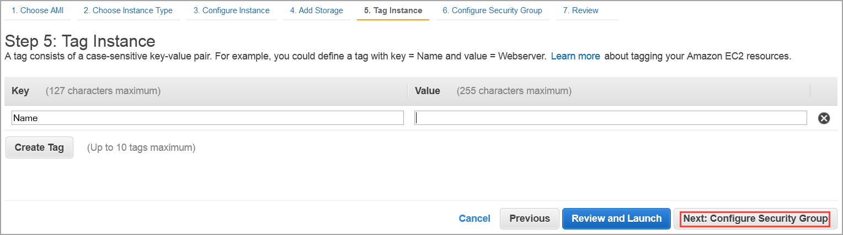The image size is (843, 235).
Task: Follow the Learn more link
Action: 575,56
